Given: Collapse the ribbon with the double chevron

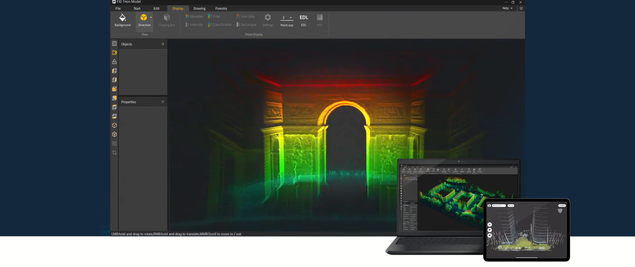Looking at the screenshot, I should click(521, 8).
